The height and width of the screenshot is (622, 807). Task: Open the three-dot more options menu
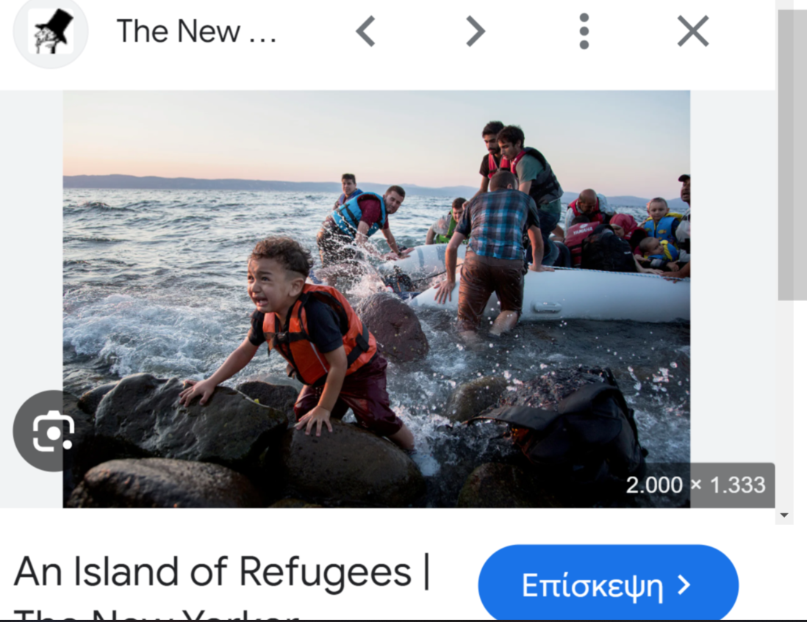584,32
